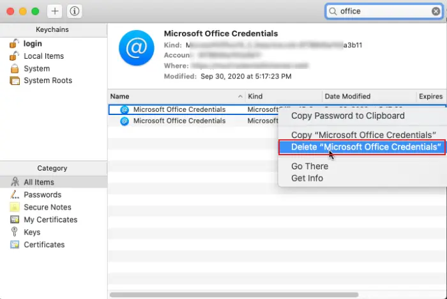Open the info button in toolbar
Viewport: 447px width, 299px height.
tap(74, 11)
